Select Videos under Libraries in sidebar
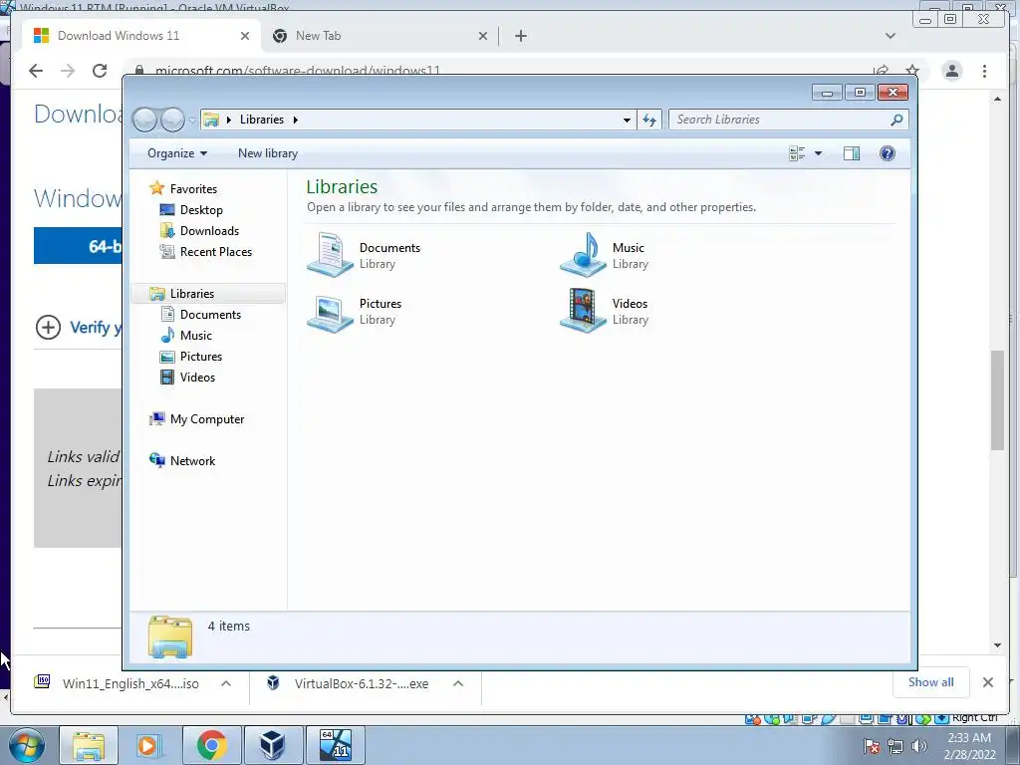 pyautogui.click(x=197, y=377)
